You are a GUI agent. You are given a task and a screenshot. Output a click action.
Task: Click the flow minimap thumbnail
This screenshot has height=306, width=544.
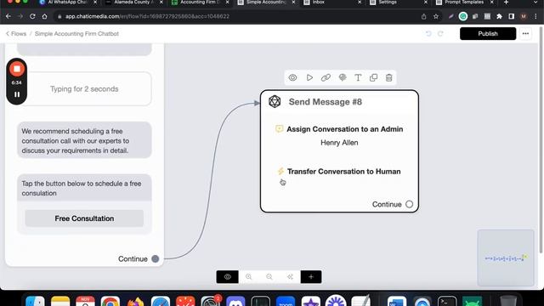506,258
